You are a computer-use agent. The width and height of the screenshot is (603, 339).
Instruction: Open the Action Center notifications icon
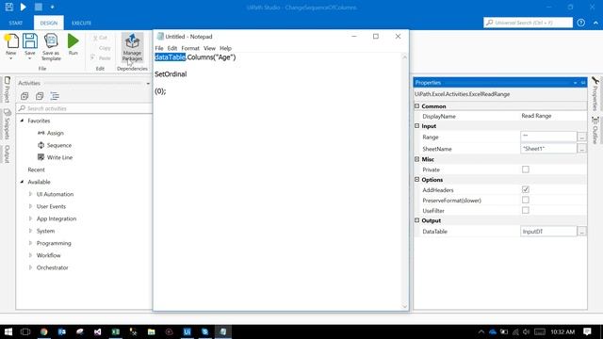coord(587,331)
